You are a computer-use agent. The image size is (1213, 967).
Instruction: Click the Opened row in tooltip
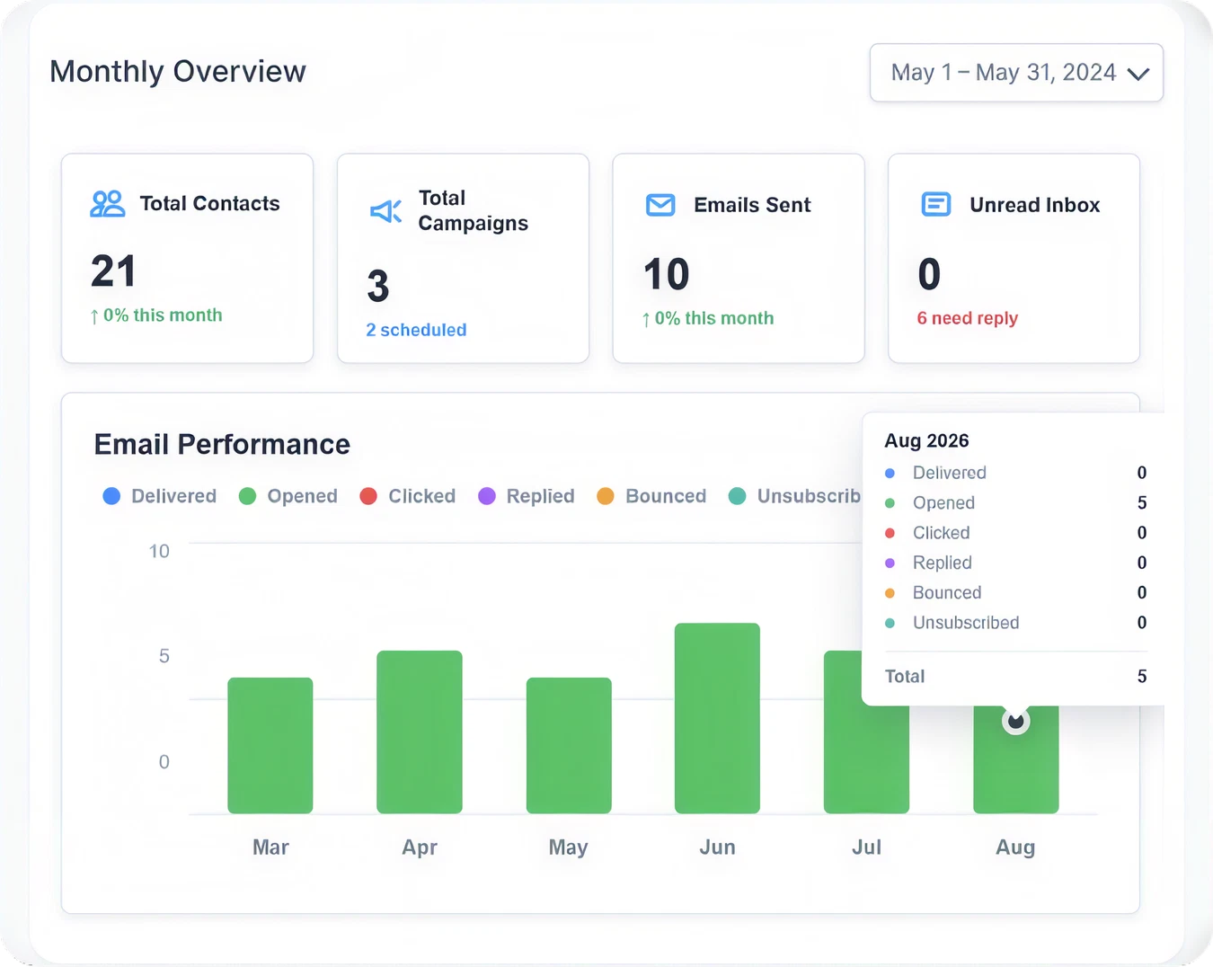(1015, 503)
